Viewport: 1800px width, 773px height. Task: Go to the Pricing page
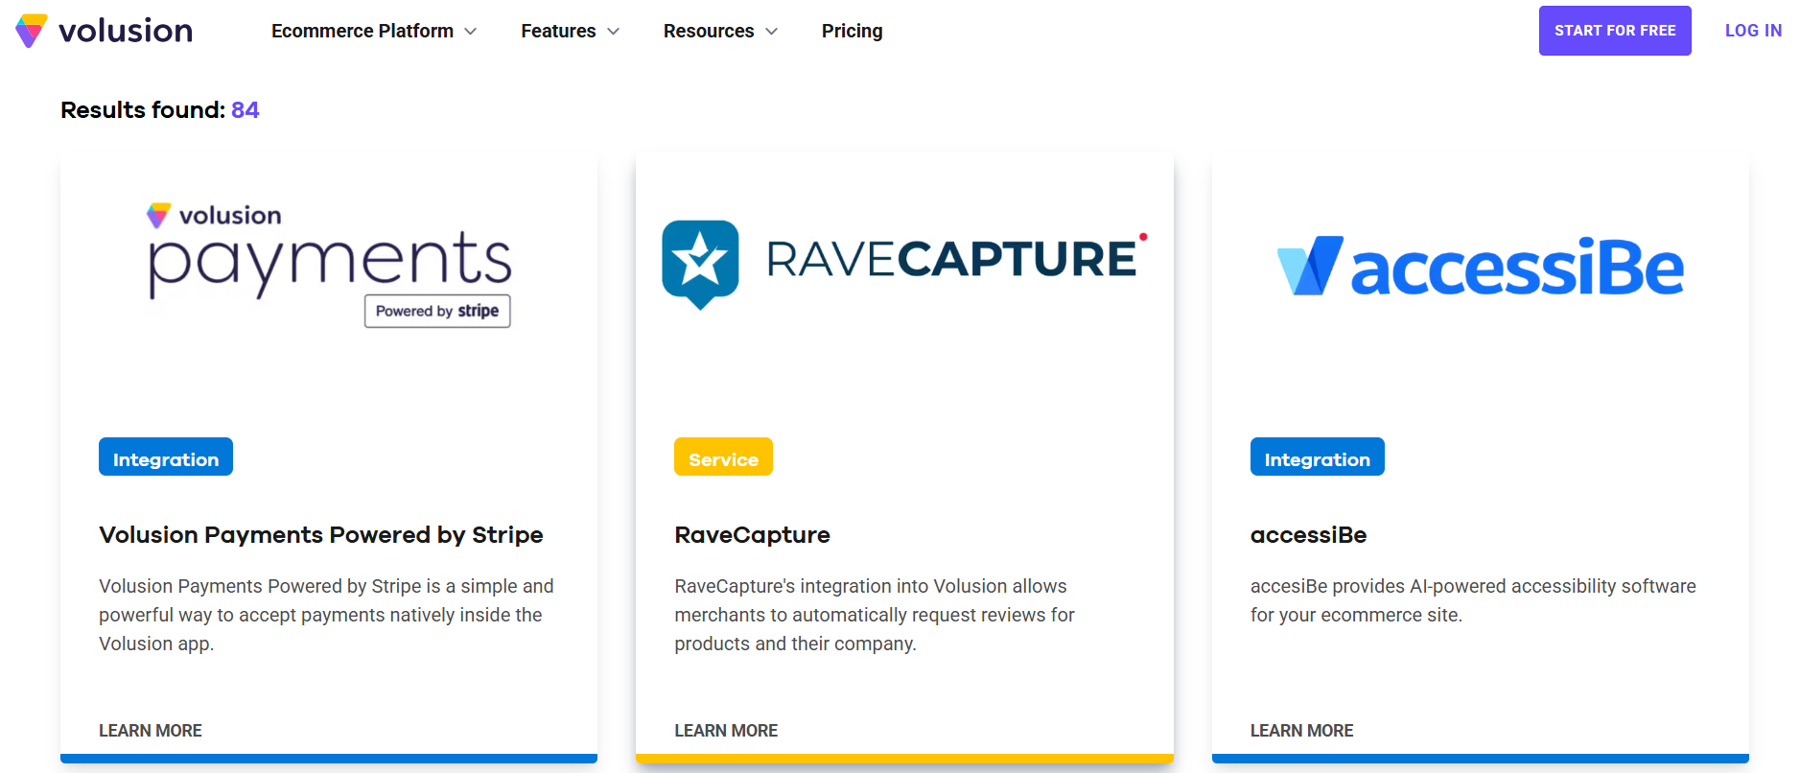point(852,31)
